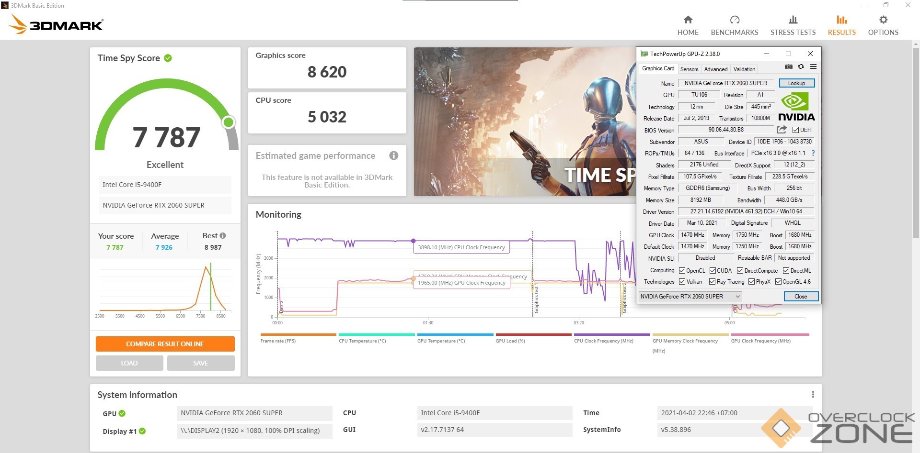This screenshot has width=920, height=453.
Task: Toggle the Ray Tracing checkbox
Action: click(x=712, y=282)
